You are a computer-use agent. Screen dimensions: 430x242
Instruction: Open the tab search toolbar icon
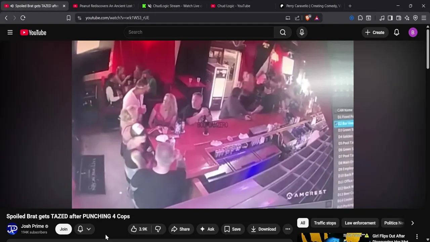coord(369,18)
